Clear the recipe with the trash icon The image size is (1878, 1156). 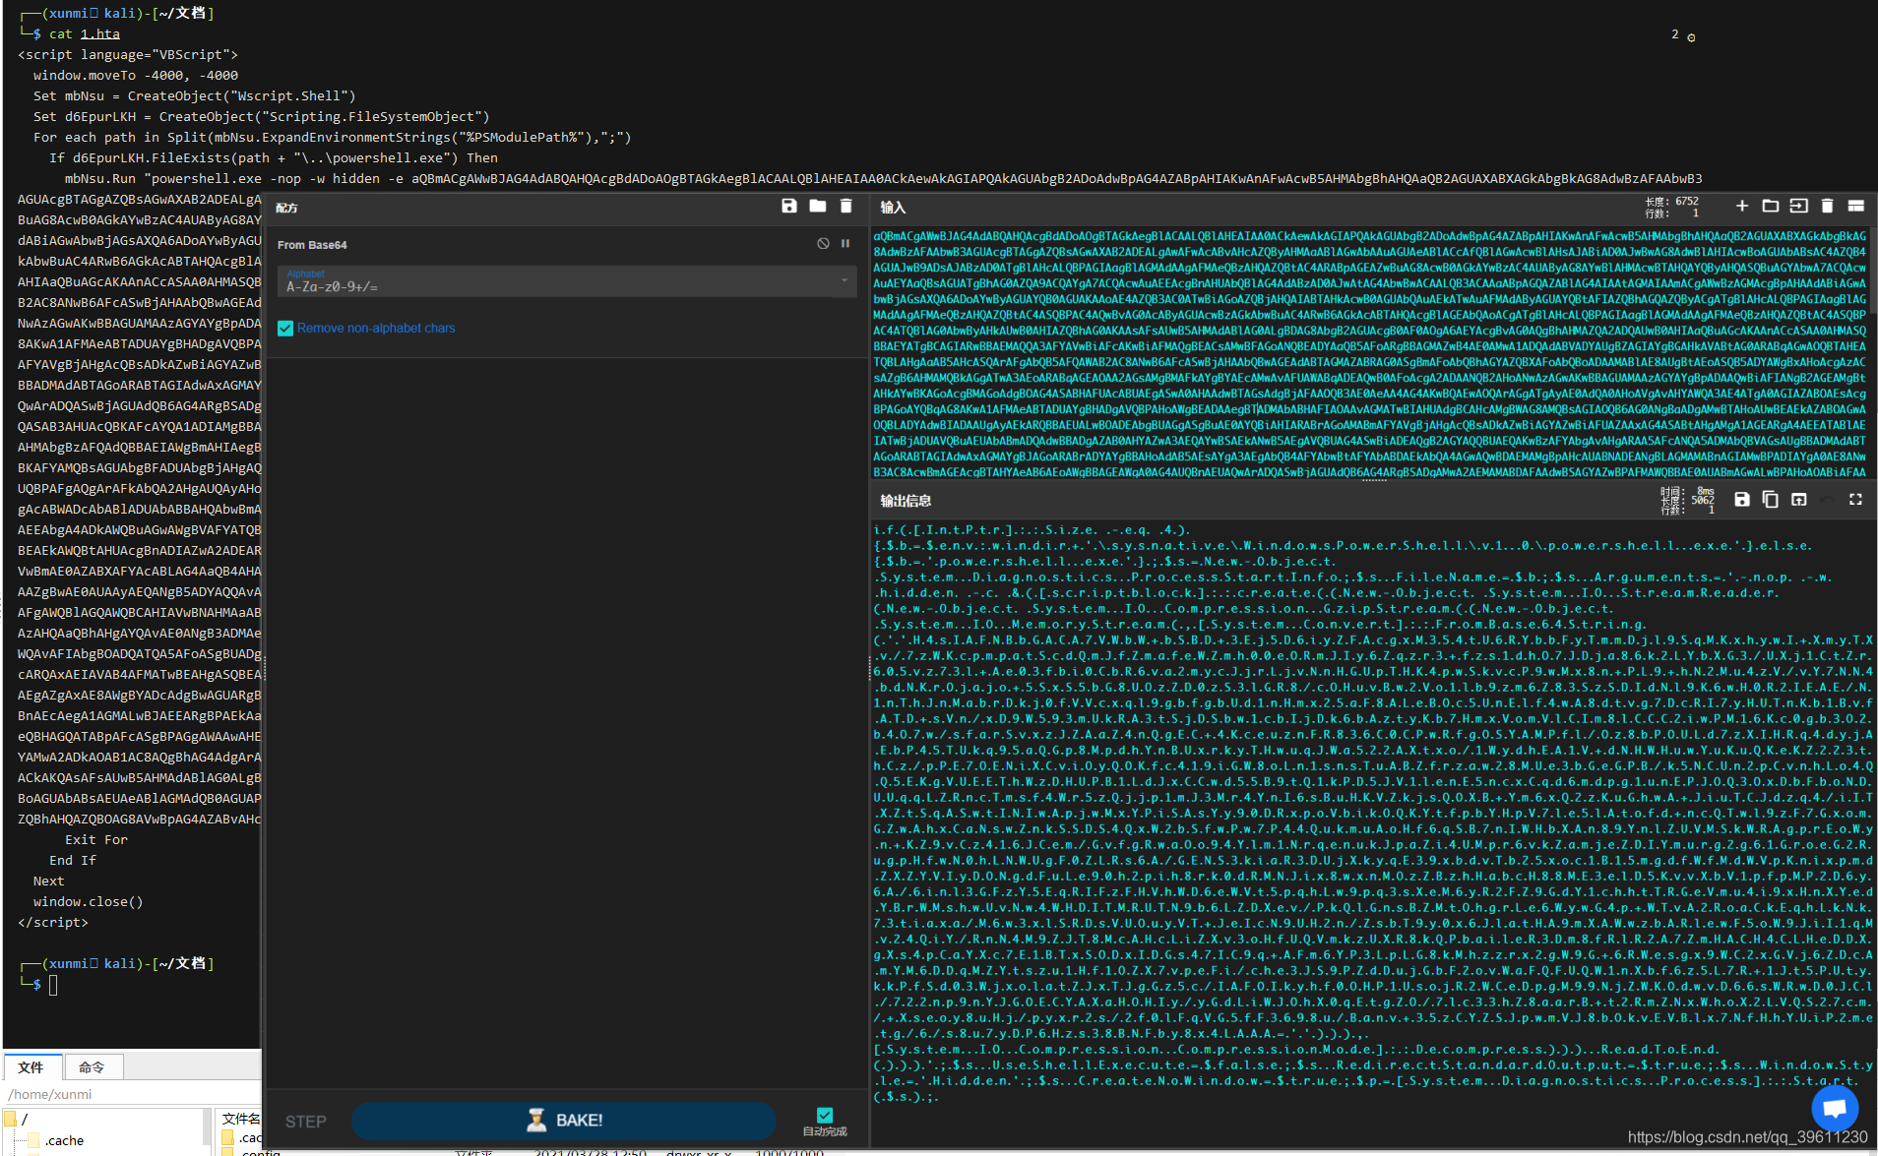845,206
